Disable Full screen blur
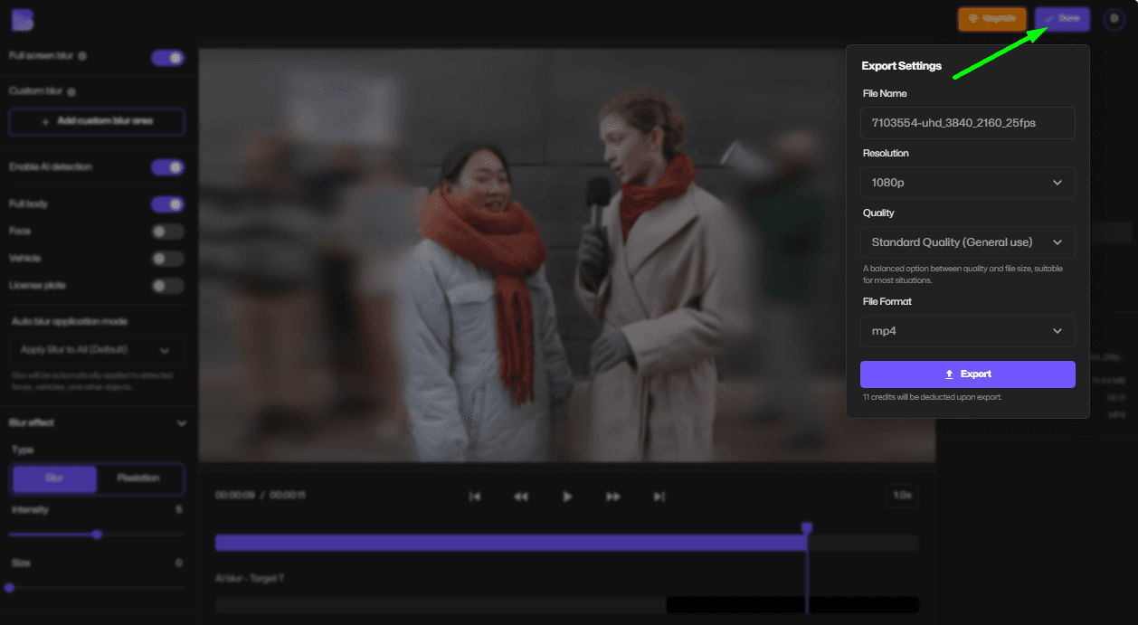This screenshot has height=625, width=1138. pos(167,57)
